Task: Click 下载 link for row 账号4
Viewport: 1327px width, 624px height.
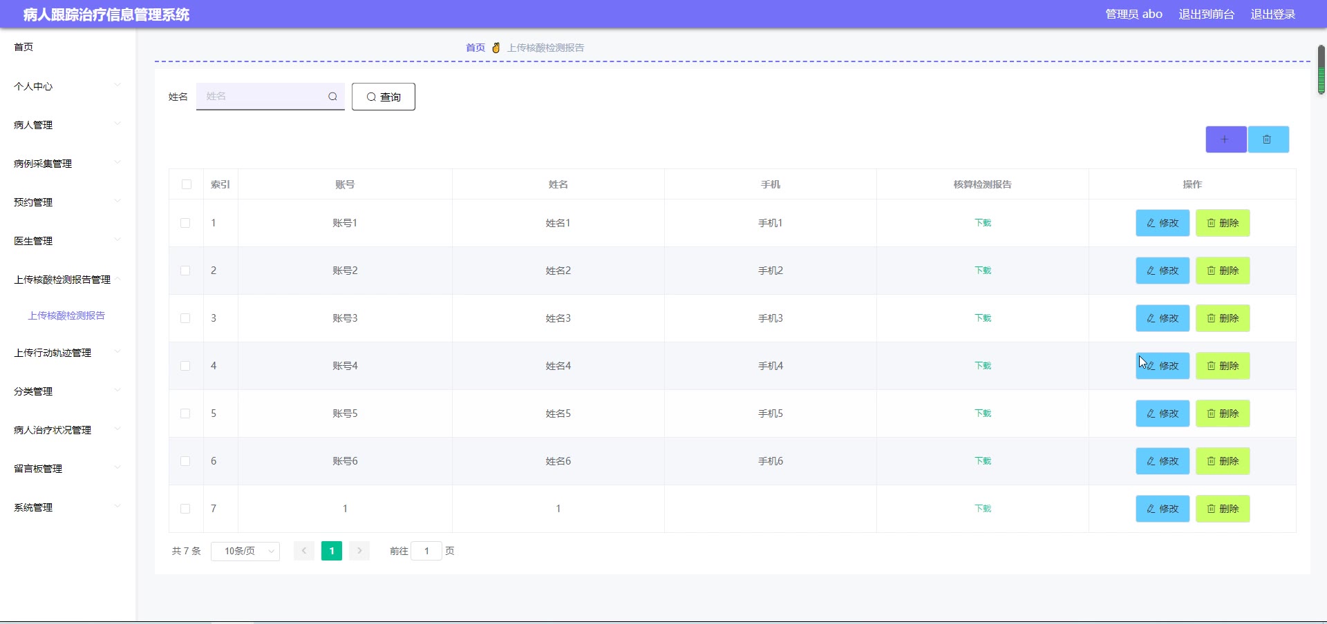Action: pyautogui.click(x=983, y=366)
